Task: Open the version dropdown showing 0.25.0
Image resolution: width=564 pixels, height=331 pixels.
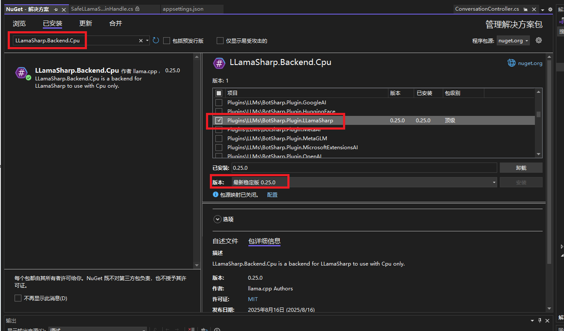Action: pyautogui.click(x=364, y=182)
